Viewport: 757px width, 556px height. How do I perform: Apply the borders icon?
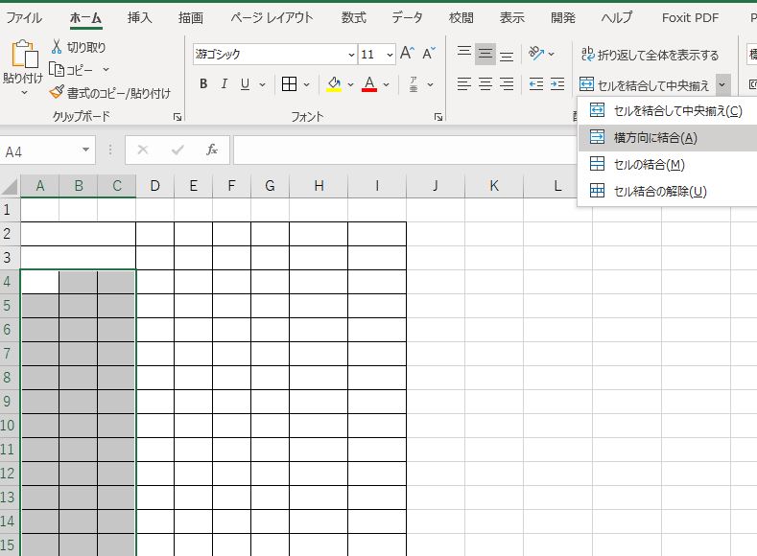(289, 84)
